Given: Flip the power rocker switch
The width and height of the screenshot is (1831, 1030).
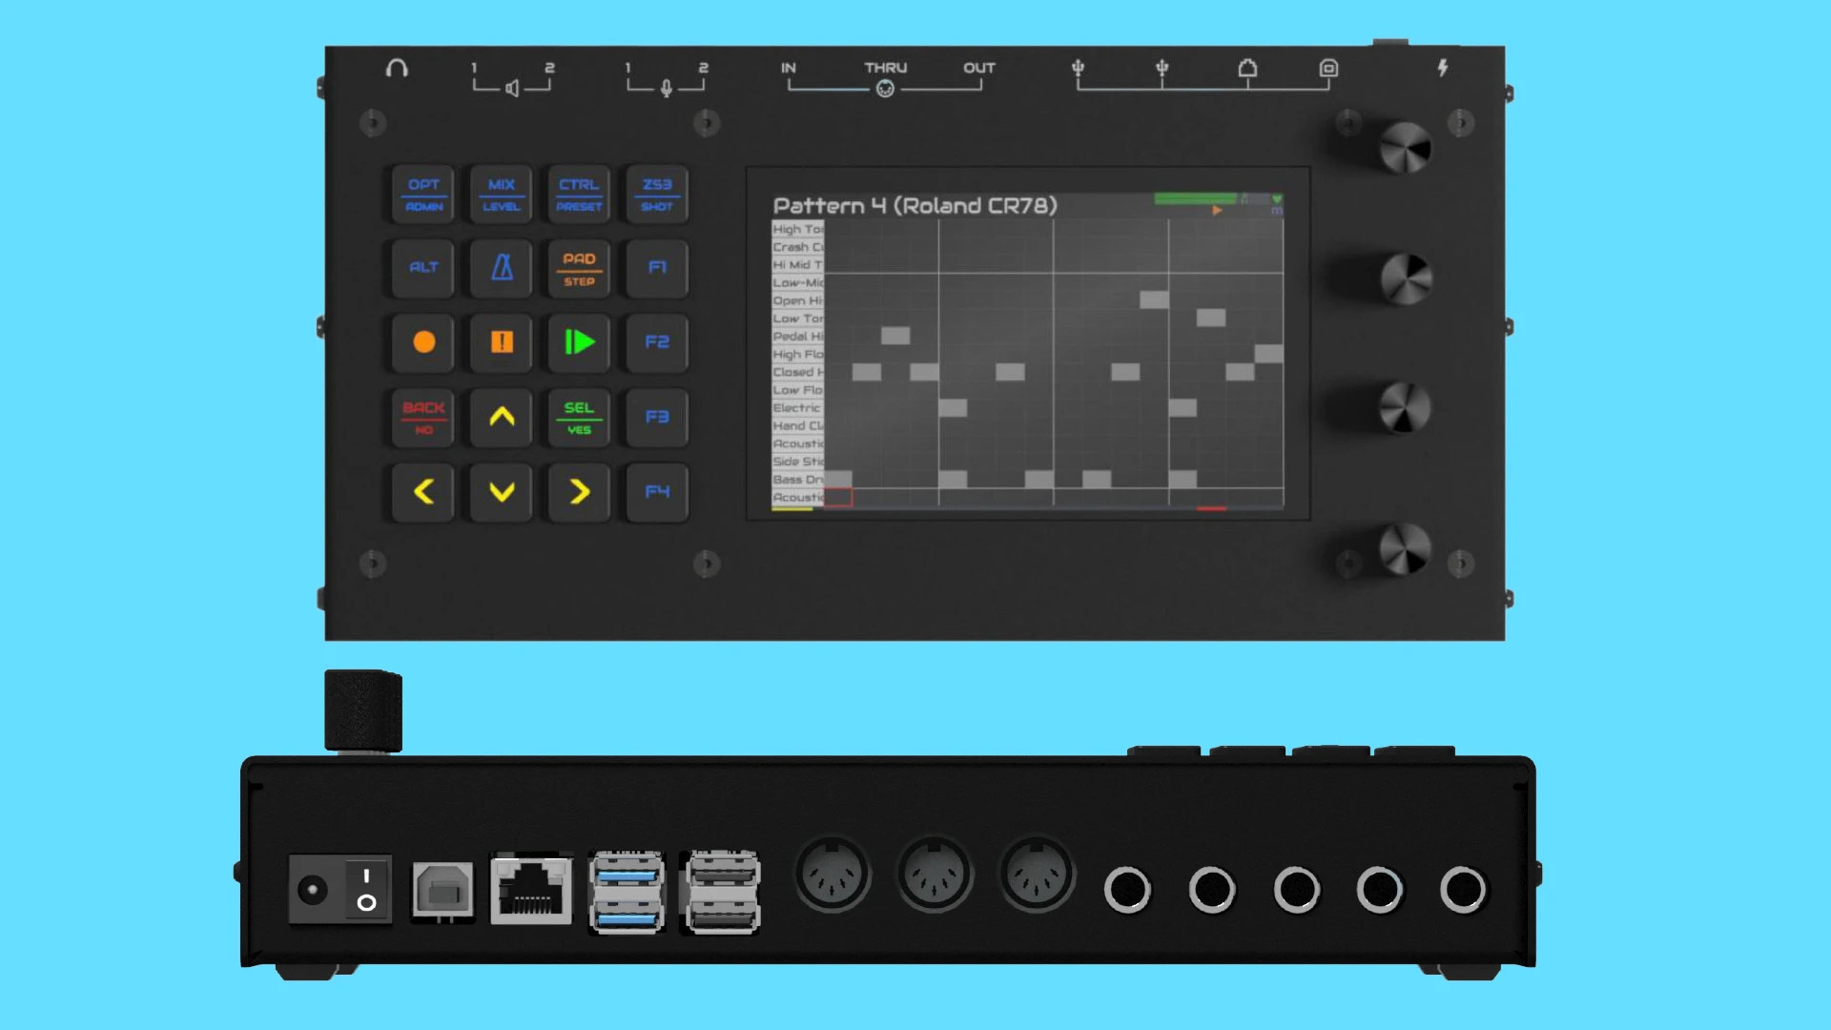Looking at the screenshot, I should 366,889.
